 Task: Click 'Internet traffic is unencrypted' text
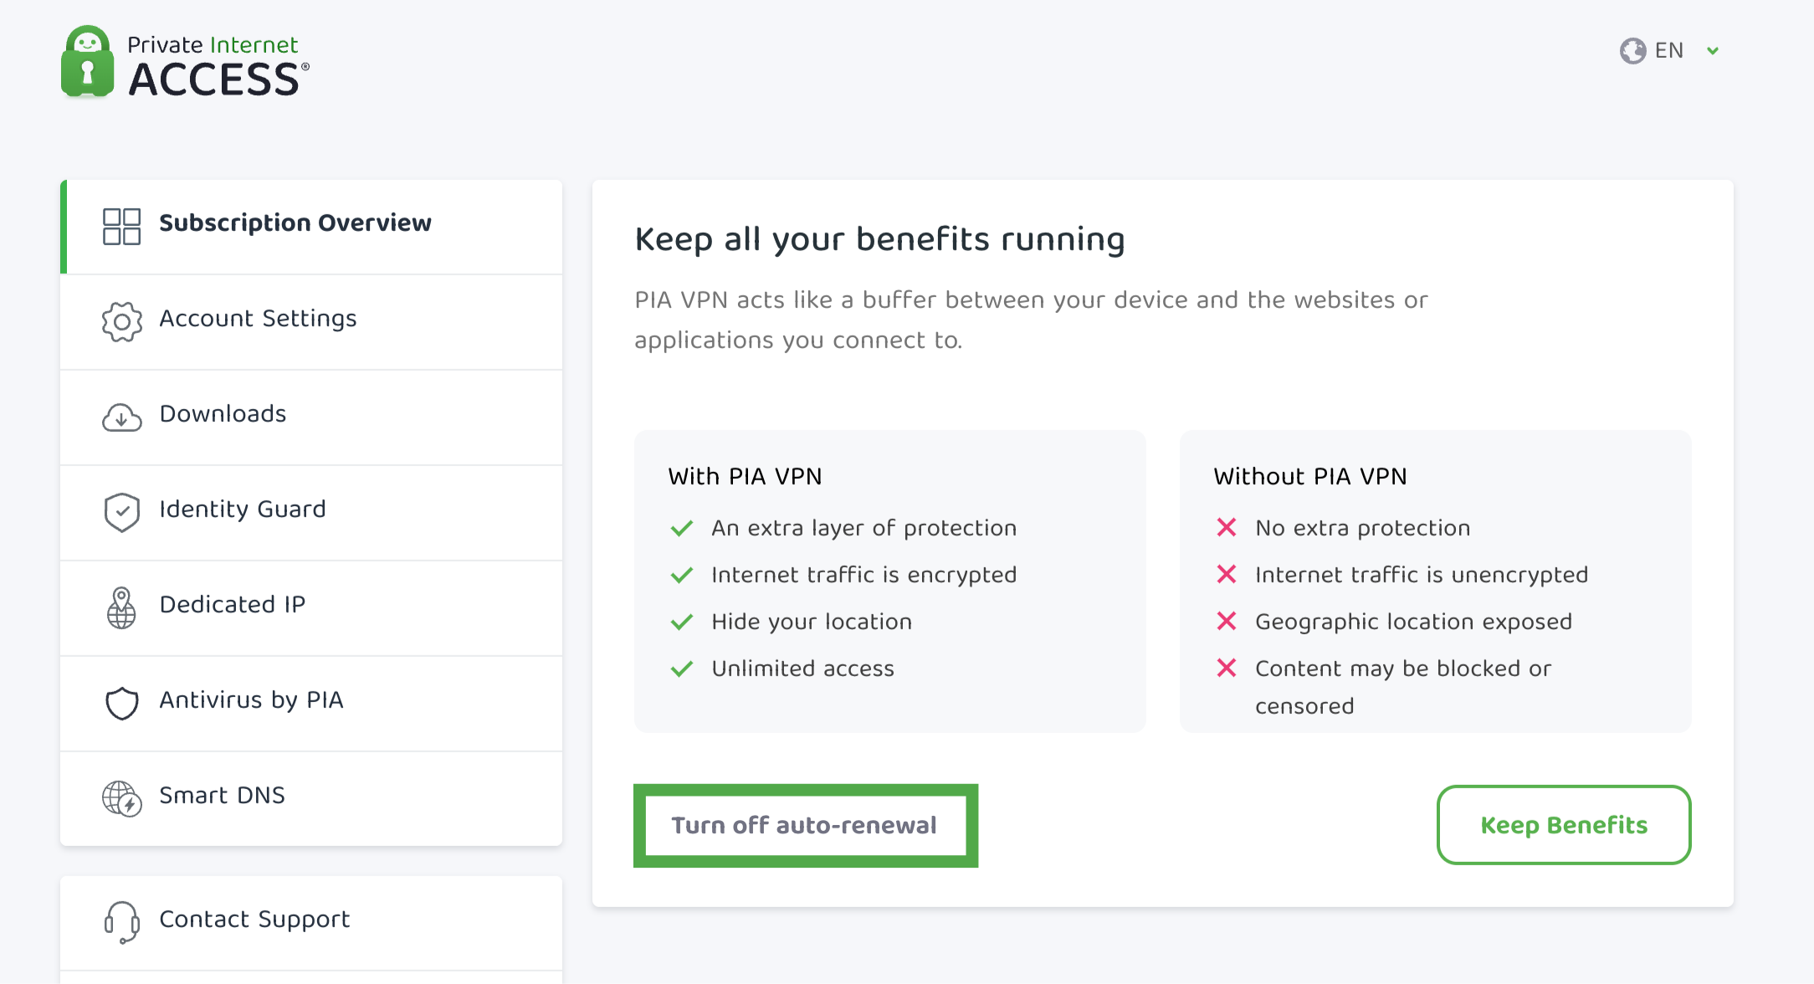tap(1422, 576)
